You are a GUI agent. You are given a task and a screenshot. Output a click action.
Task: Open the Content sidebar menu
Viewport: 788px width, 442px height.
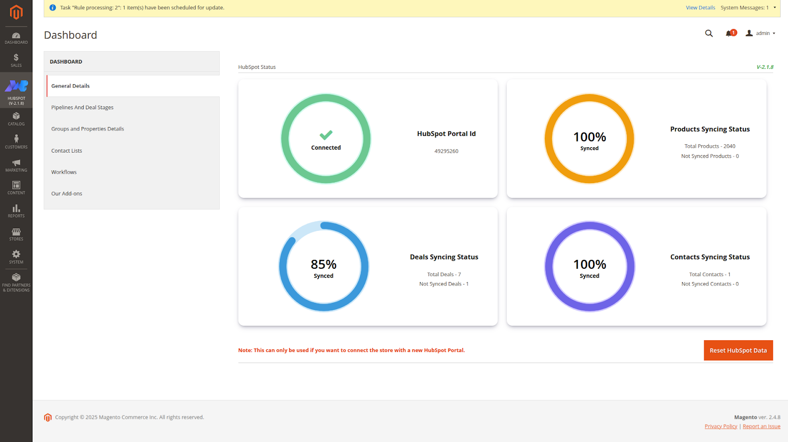[x=16, y=188]
